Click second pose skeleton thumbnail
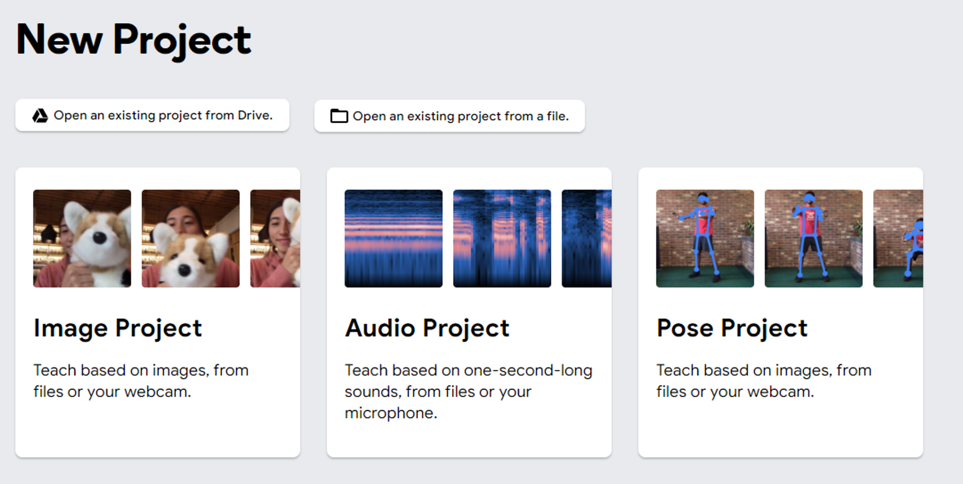963x484 pixels. 814,239
